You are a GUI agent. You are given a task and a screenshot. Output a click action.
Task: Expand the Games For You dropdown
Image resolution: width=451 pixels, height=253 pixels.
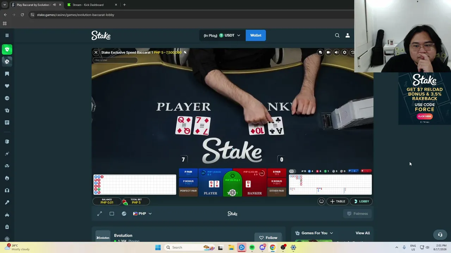pos(314,233)
